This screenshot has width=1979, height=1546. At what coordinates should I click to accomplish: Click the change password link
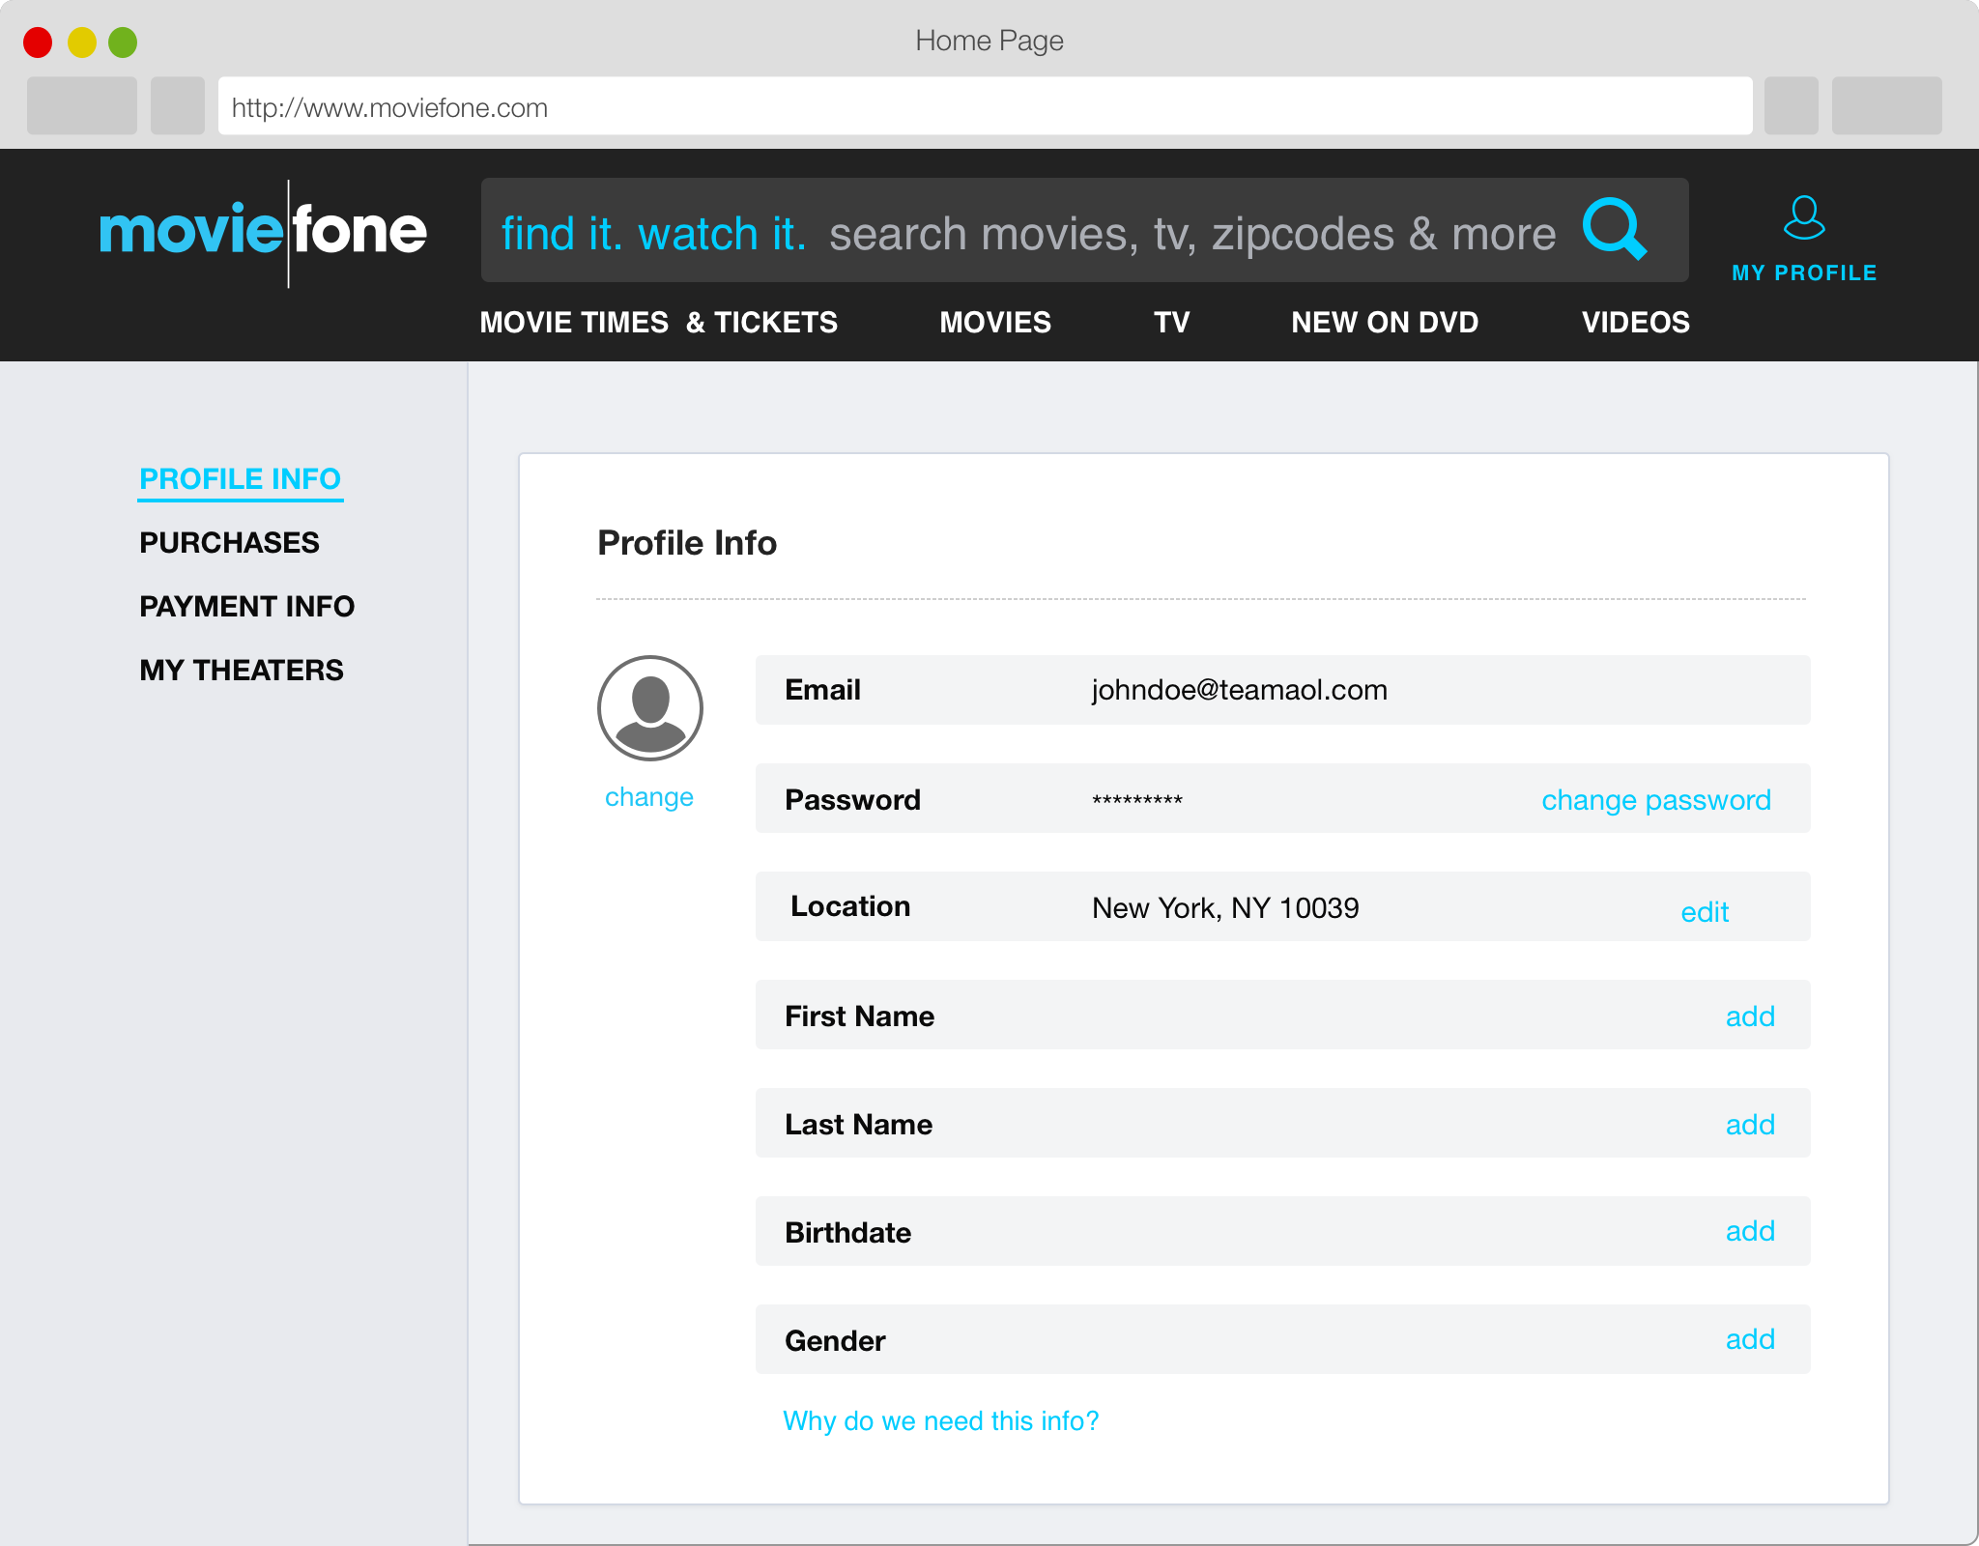pyautogui.click(x=1655, y=800)
